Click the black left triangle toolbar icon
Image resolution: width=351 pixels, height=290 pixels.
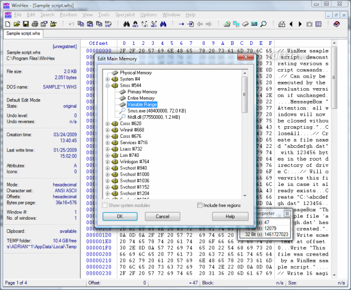tap(291, 24)
